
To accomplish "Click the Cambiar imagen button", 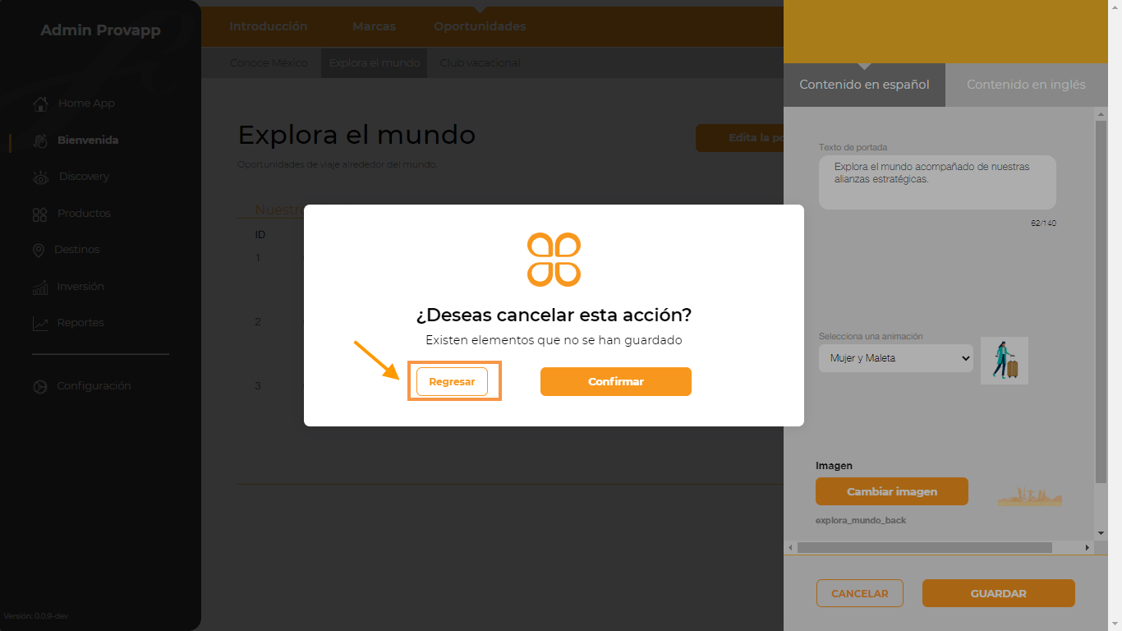I will pyautogui.click(x=892, y=491).
